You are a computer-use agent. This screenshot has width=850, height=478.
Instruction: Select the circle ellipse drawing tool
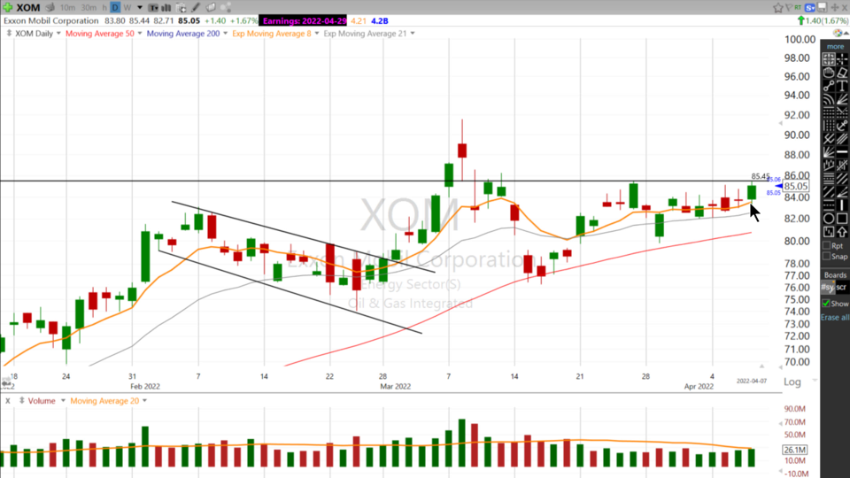pos(829,219)
